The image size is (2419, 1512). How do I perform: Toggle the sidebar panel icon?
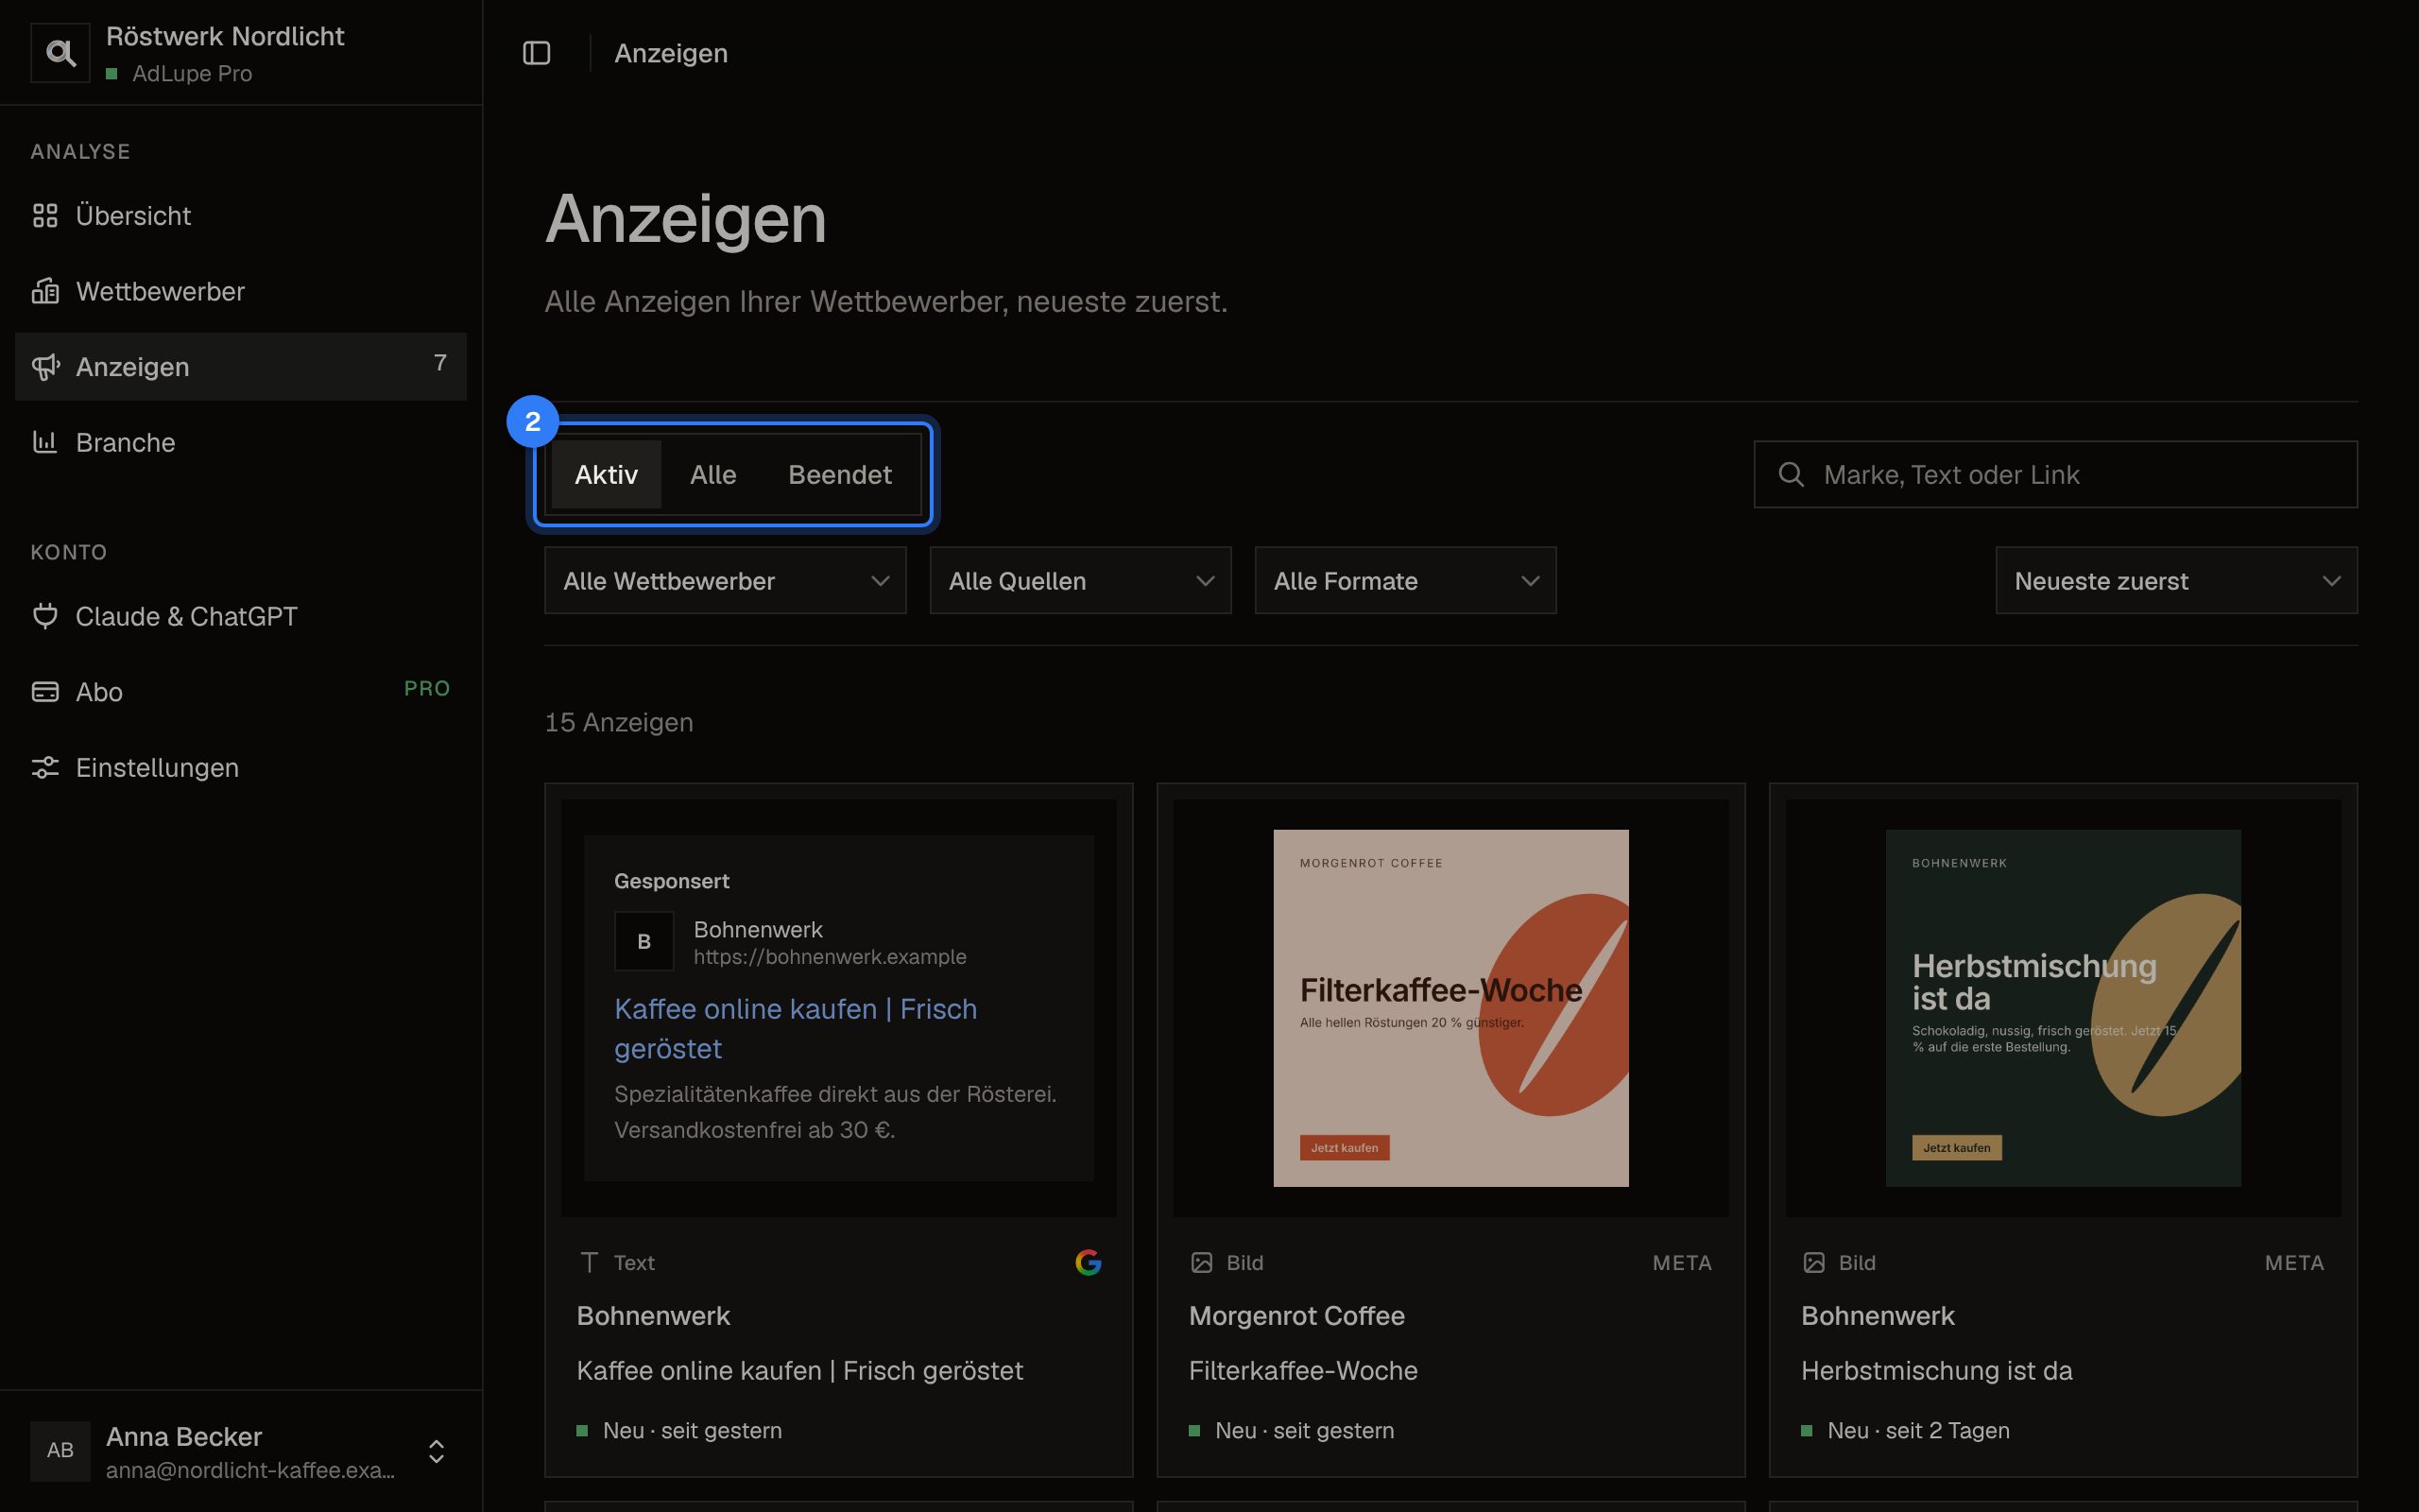coord(537,53)
